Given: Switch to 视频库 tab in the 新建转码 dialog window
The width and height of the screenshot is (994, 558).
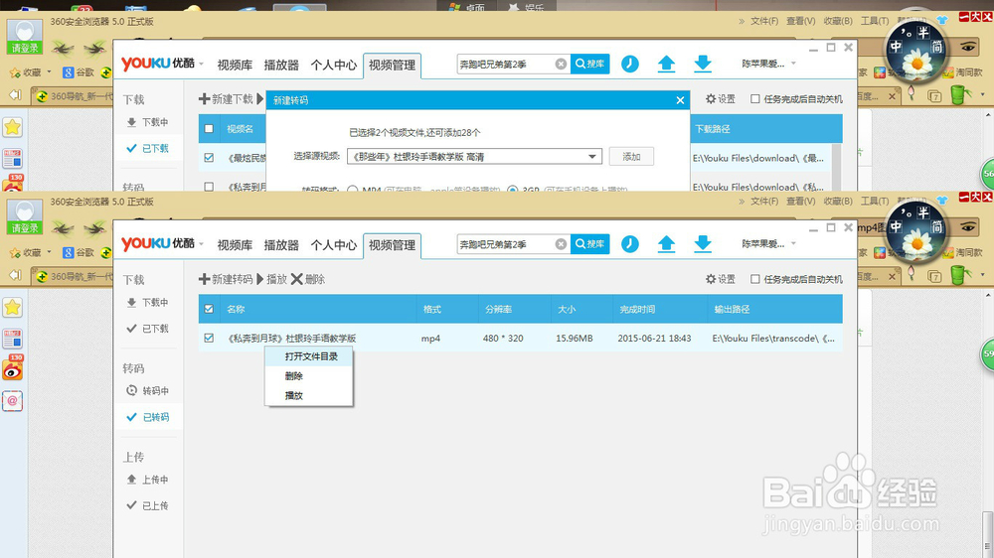Looking at the screenshot, I should 235,65.
